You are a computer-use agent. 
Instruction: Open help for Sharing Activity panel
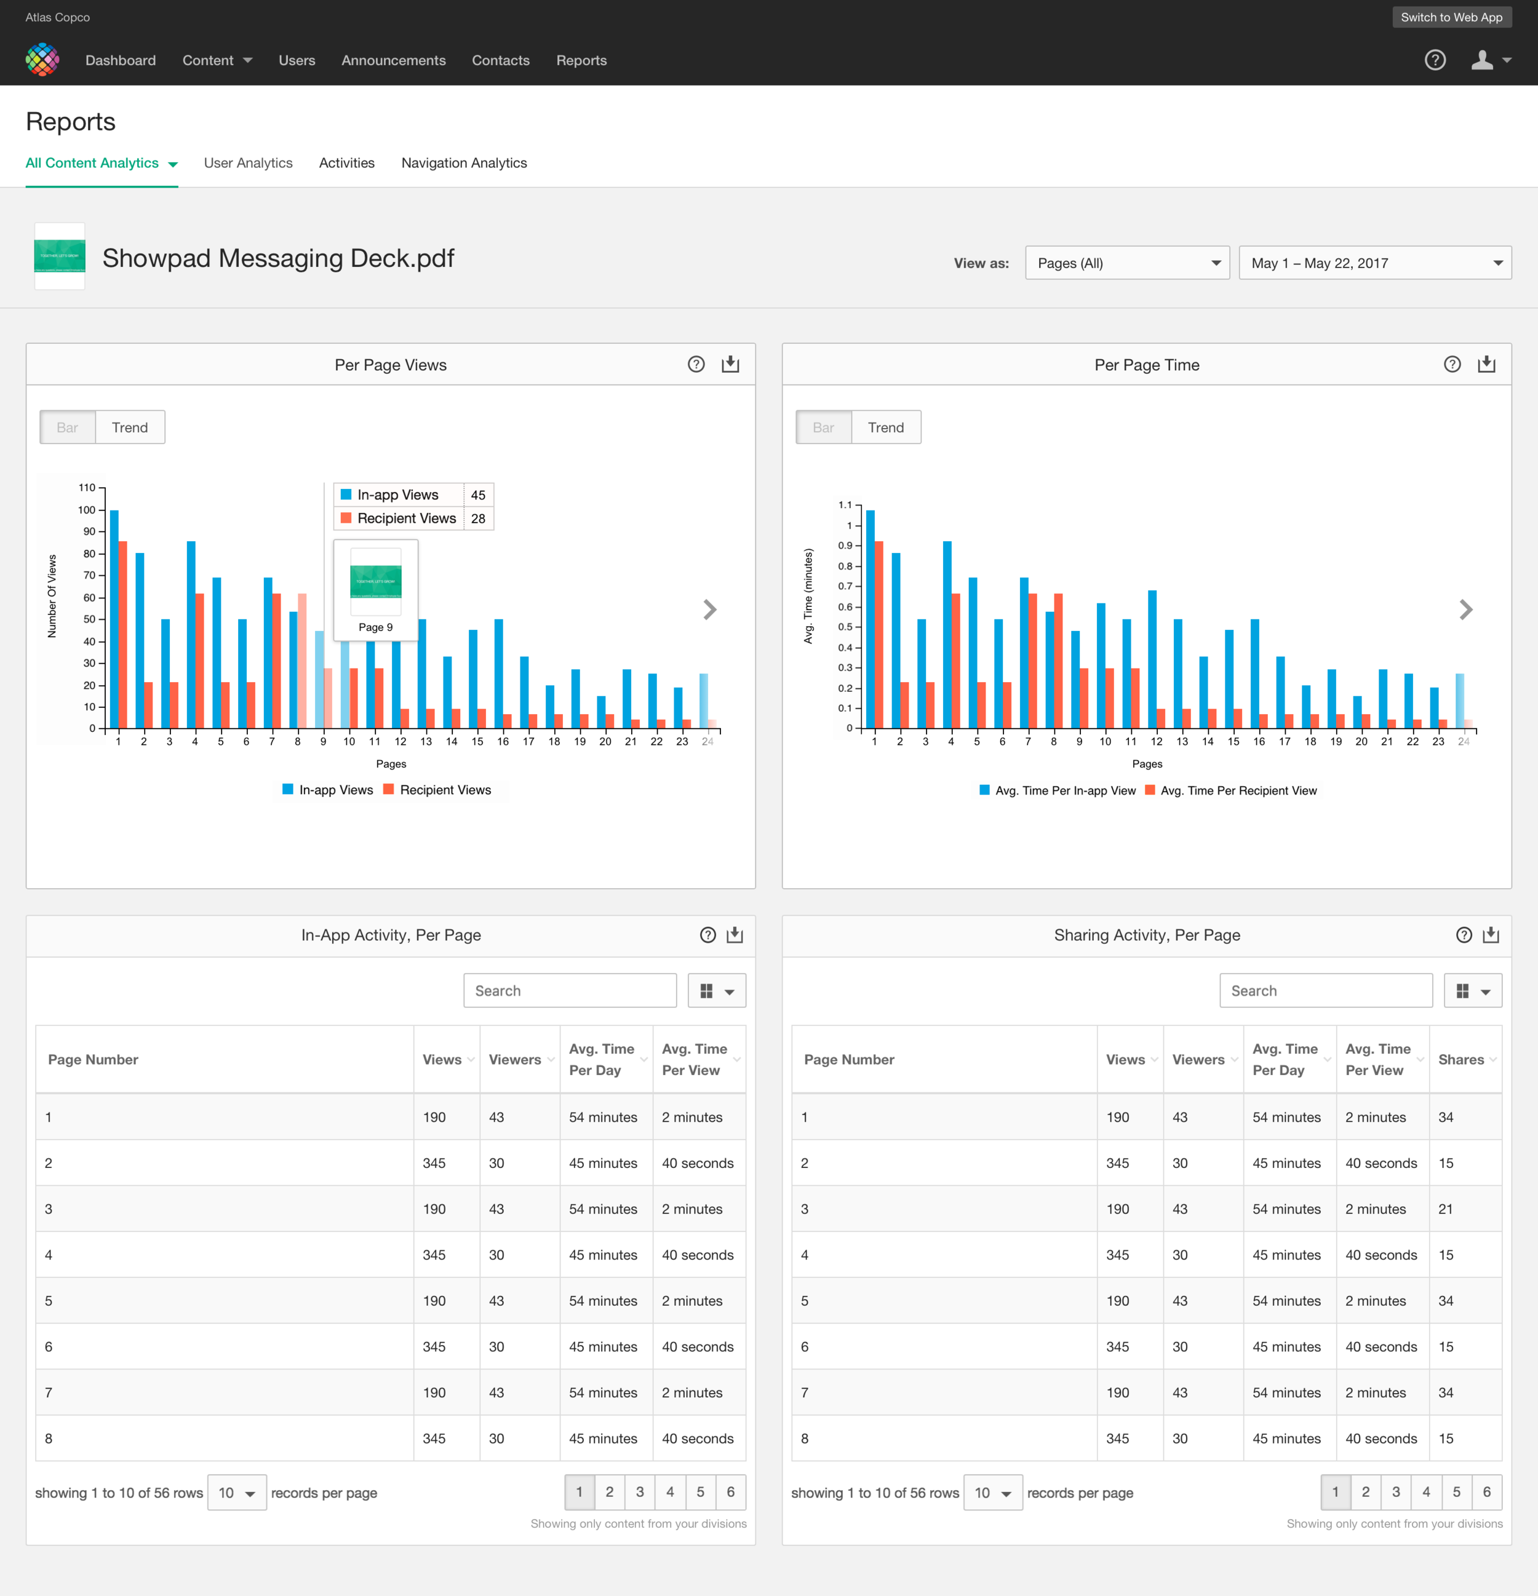coord(1464,935)
